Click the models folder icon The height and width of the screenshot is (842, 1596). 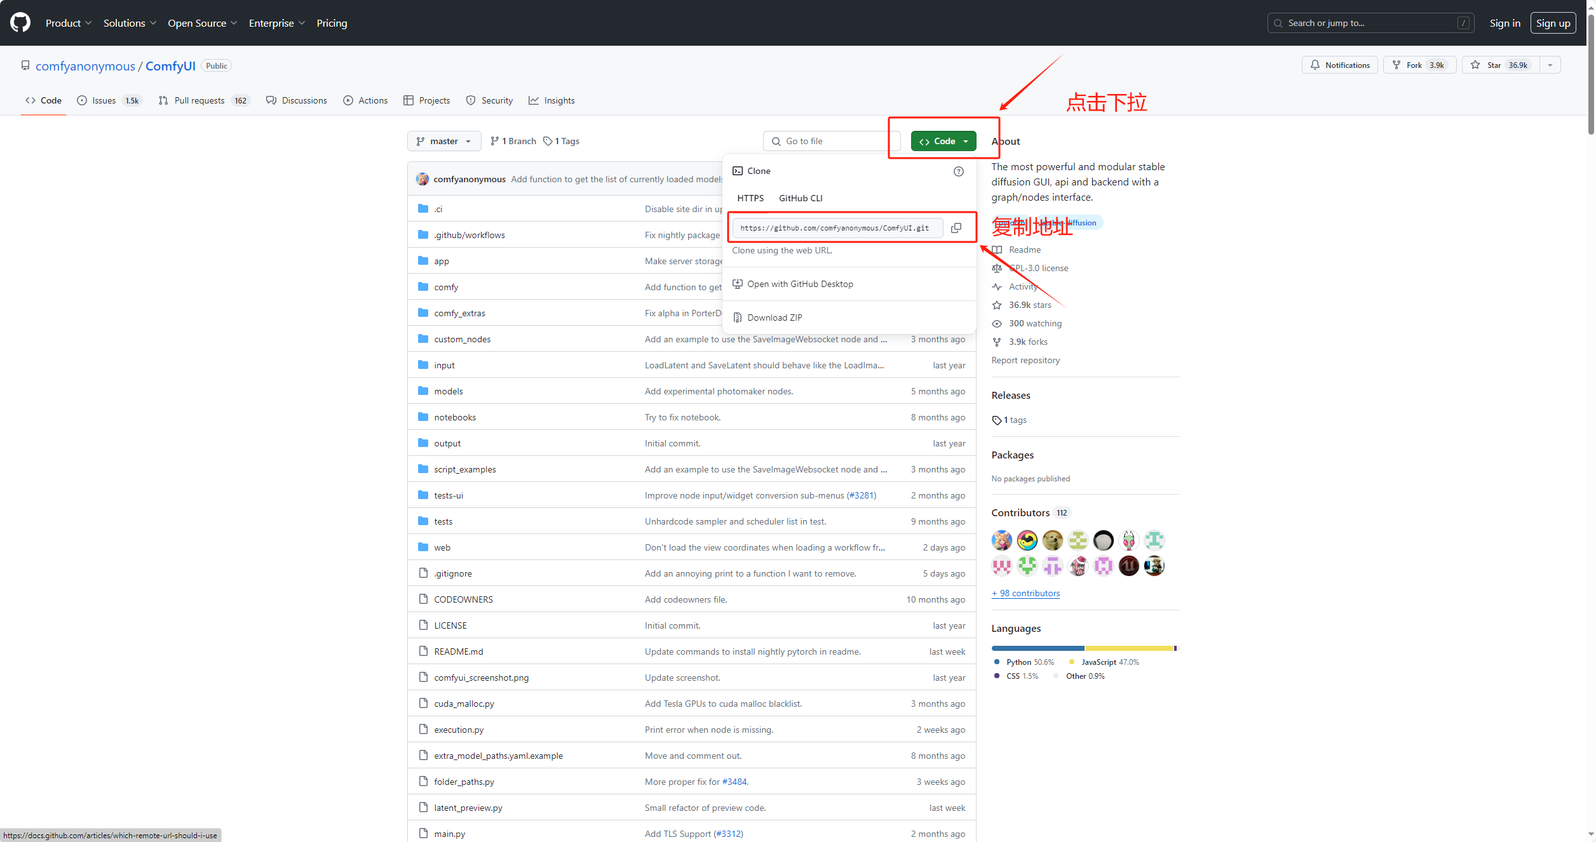point(423,391)
